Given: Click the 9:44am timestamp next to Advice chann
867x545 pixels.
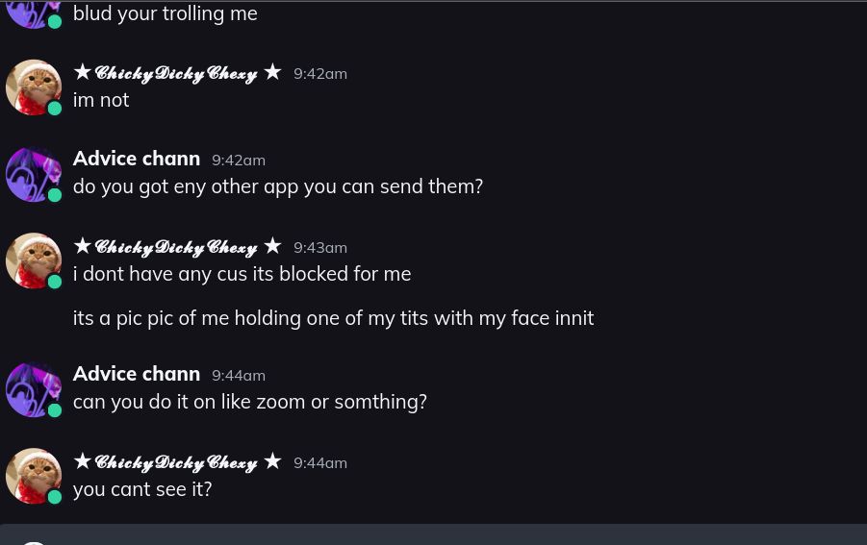Looking at the screenshot, I should pos(239,376).
